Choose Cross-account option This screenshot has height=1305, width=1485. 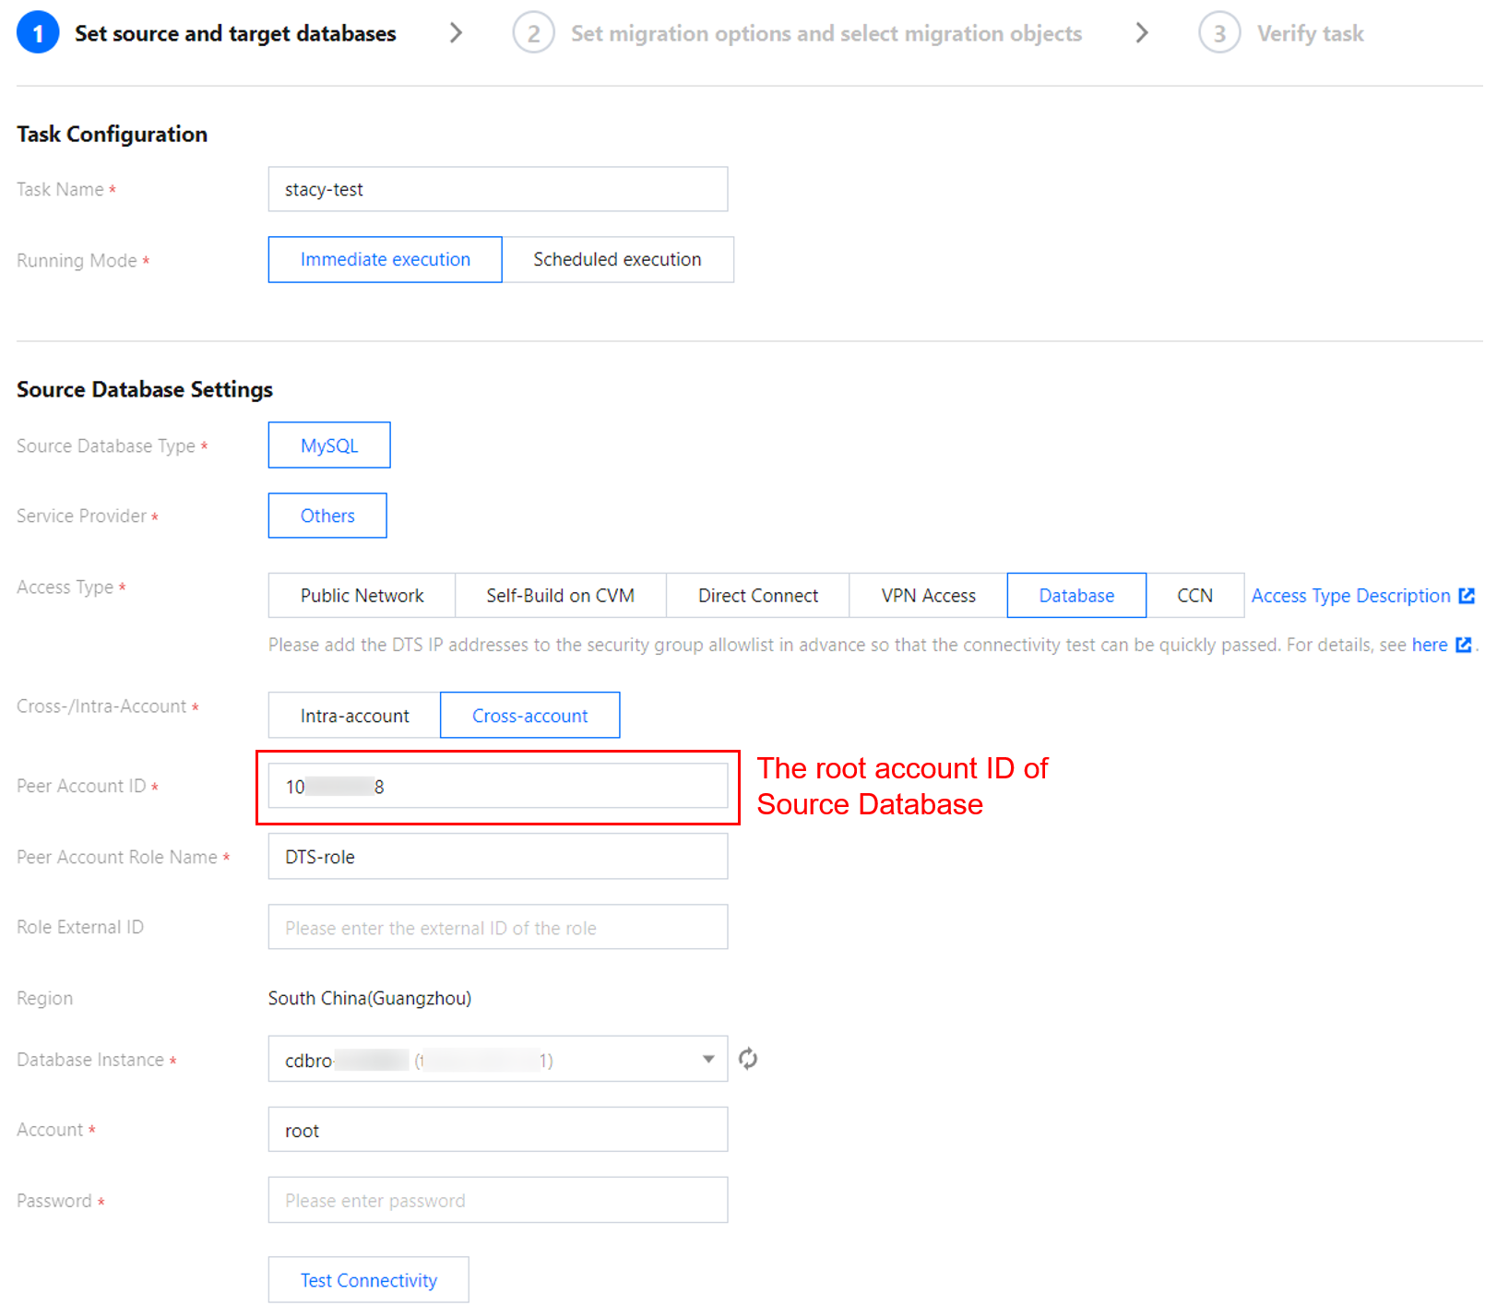(x=529, y=716)
